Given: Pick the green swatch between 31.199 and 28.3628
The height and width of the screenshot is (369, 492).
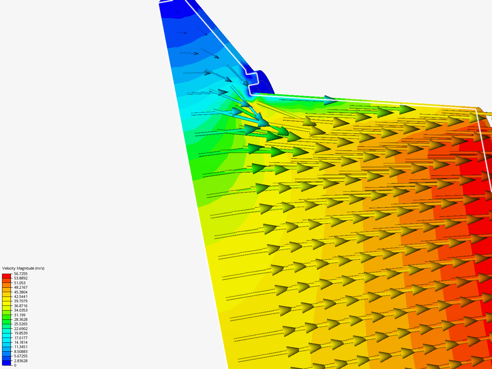Looking at the screenshot, I should [x=7, y=317].
